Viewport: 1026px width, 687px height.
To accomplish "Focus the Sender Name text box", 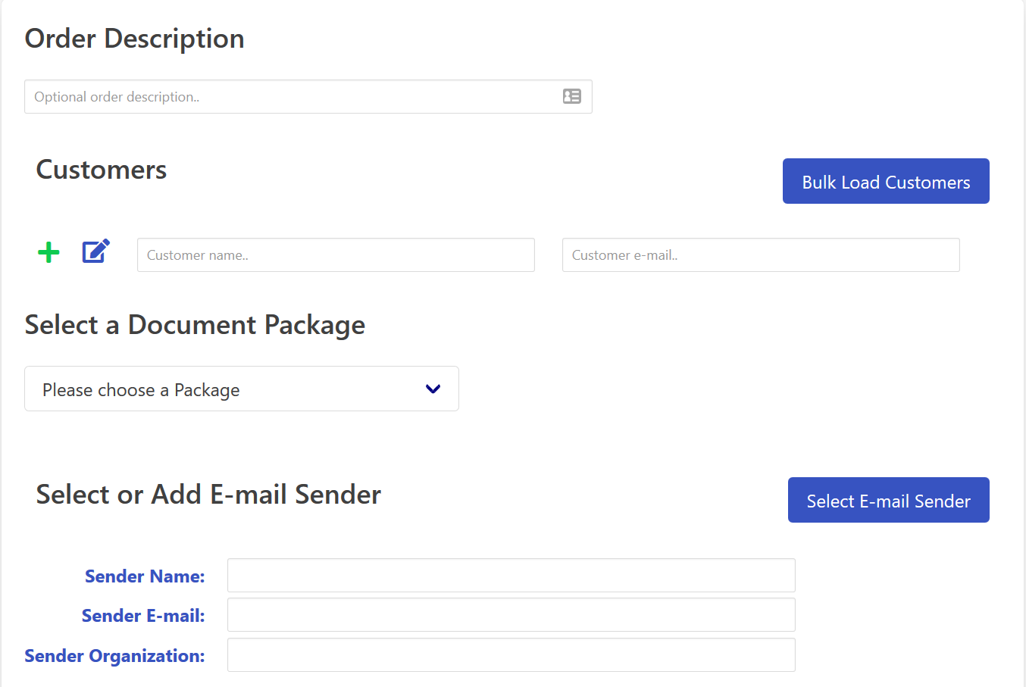I will pyautogui.click(x=511, y=576).
